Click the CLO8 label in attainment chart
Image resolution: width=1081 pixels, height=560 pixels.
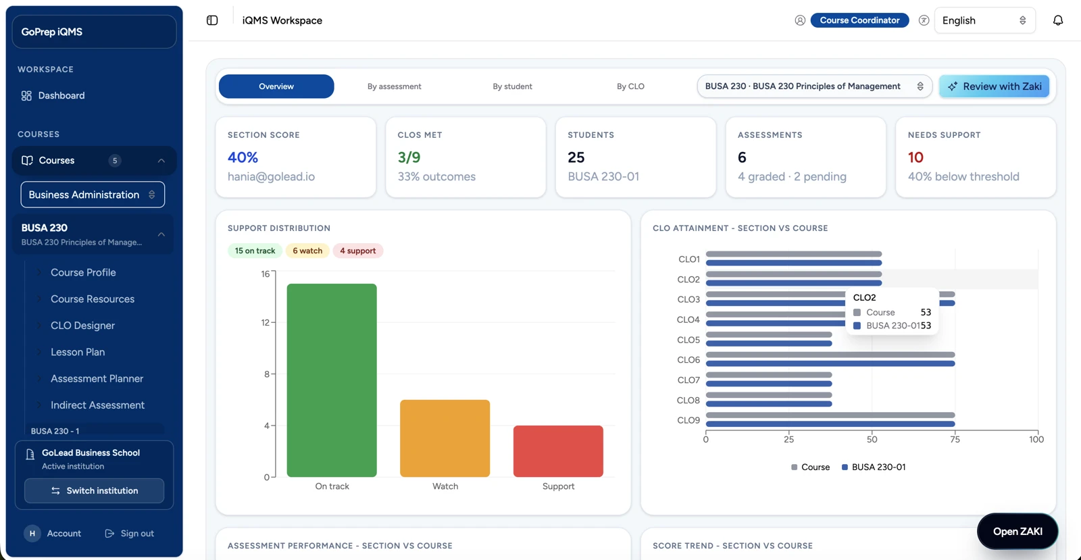tap(688, 400)
